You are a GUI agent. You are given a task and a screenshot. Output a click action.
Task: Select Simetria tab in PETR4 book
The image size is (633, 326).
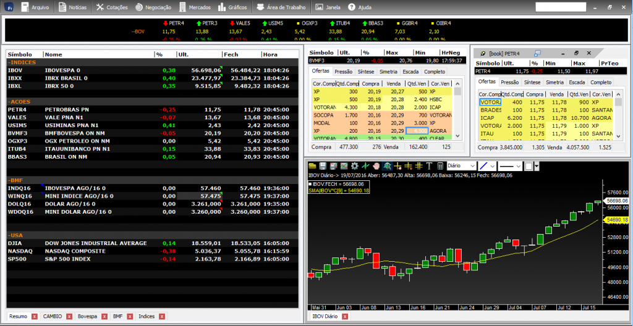pyautogui.click(x=554, y=82)
